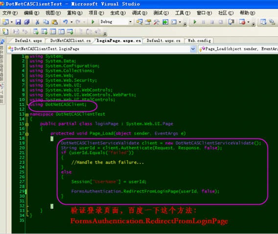Click the grayed-out Redo icon
Viewport: 278px width, 234px height.
click(78, 22)
